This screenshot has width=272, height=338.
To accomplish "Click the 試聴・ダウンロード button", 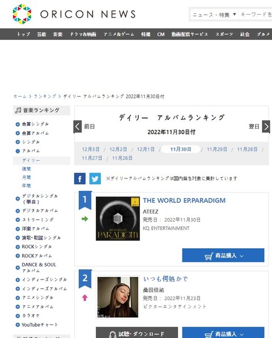I will (137, 333).
